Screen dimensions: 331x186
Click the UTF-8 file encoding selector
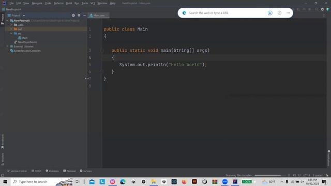[307, 175]
